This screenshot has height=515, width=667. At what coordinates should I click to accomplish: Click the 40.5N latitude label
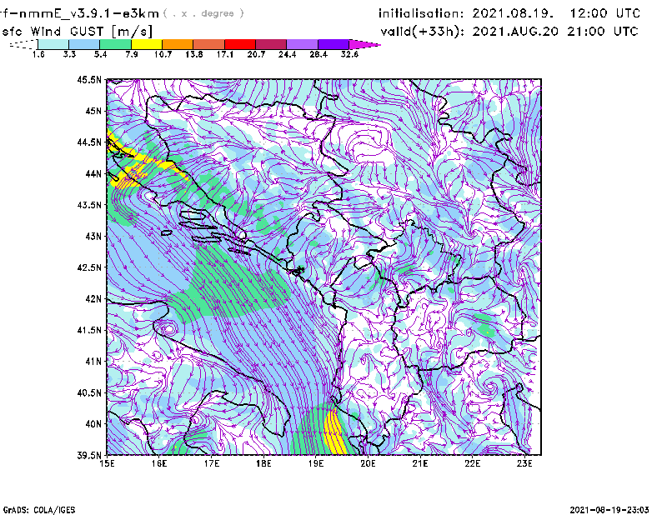click(x=89, y=392)
